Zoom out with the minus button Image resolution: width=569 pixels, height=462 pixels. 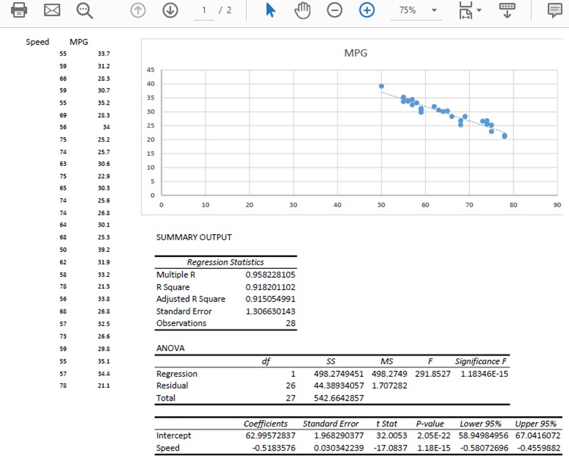tap(334, 10)
